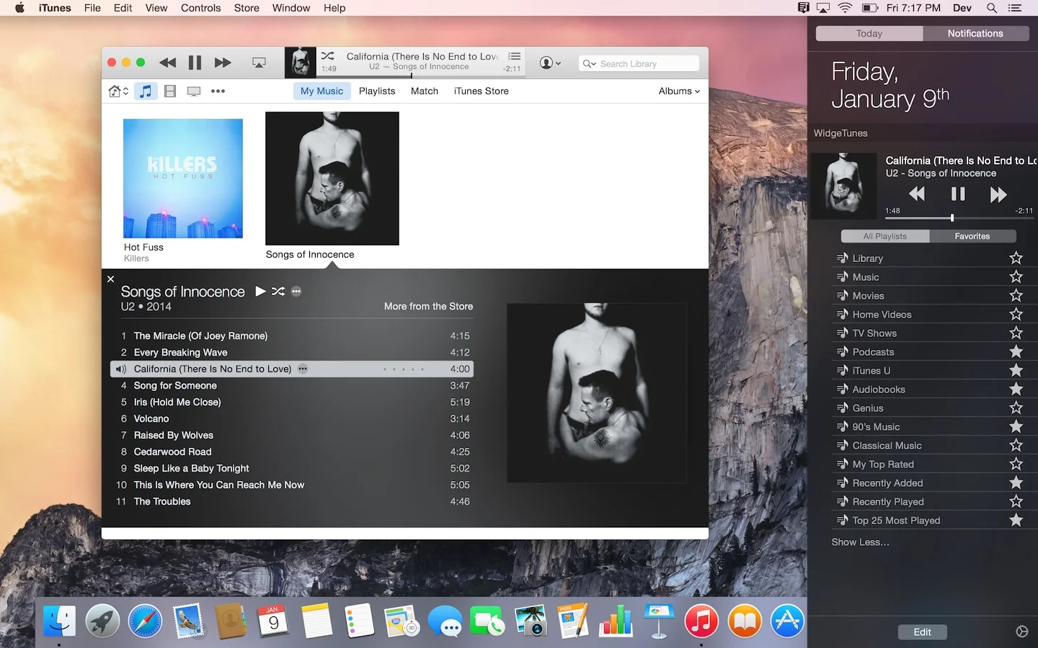Switch to TV Shows screen icon
Screen dimensions: 1038x648
point(194,91)
